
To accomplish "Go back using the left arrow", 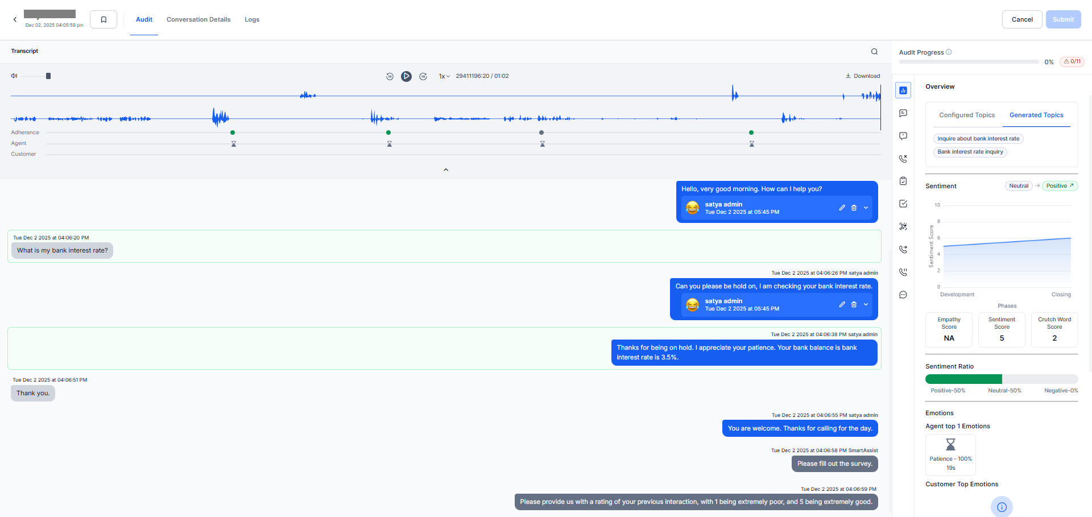I will click(x=15, y=19).
